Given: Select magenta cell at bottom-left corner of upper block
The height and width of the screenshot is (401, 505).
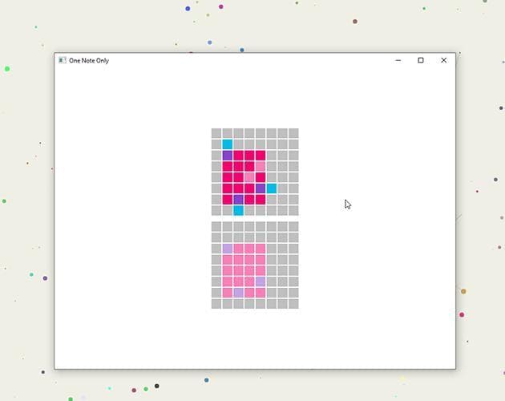Looking at the screenshot, I should tap(228, 200).
